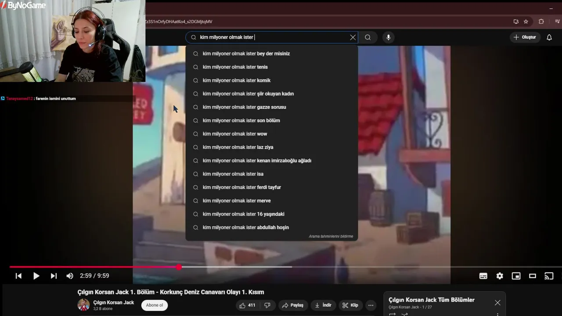Choose suggestion ending with 'isa'
Viewport: 562px width, 316px height.
click(271, 174)
